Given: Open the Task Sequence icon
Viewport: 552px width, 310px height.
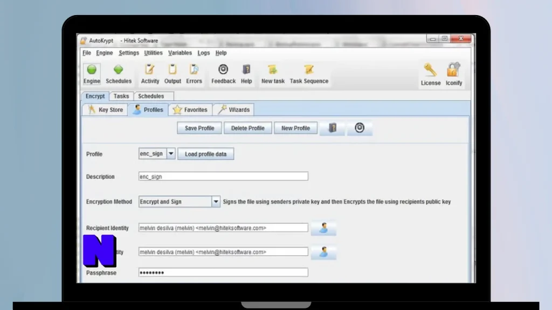Looking at the screenshot, I should click(309, 74).
